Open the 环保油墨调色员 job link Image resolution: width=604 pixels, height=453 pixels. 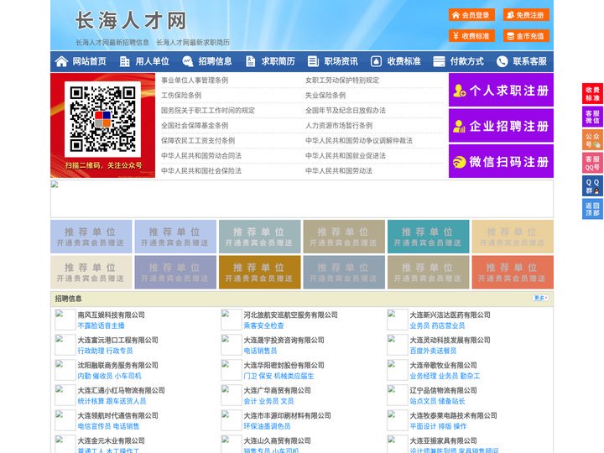(x=267, y=426)
